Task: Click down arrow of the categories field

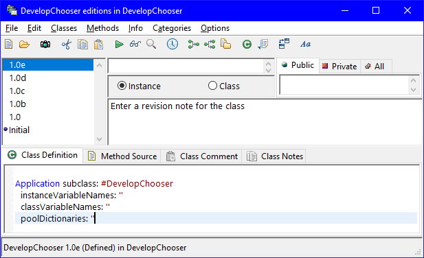Action: tap(268, 70)
